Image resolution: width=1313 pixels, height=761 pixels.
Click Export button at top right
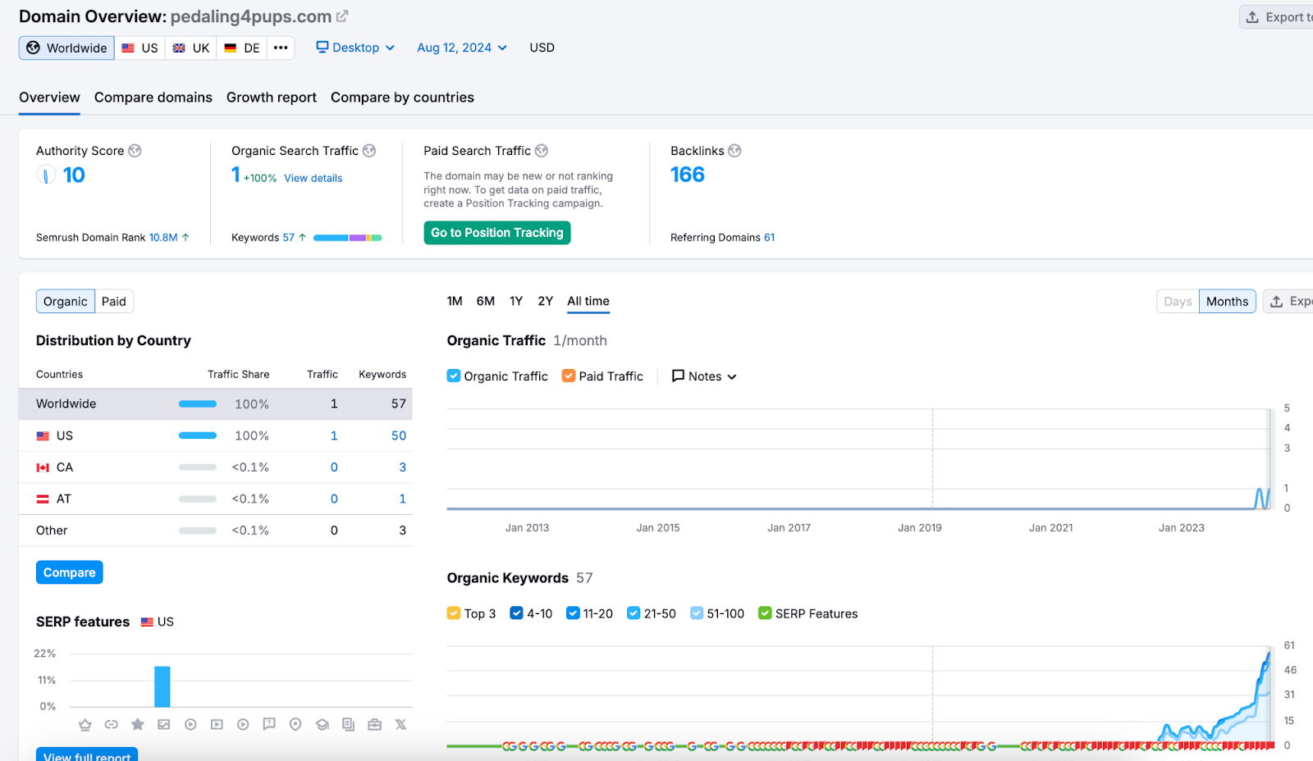point(1278,17)
